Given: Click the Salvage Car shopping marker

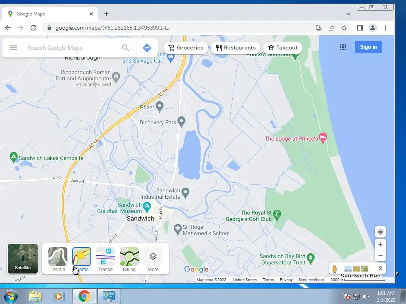Looking at the screenshot, I should point(171,58).
